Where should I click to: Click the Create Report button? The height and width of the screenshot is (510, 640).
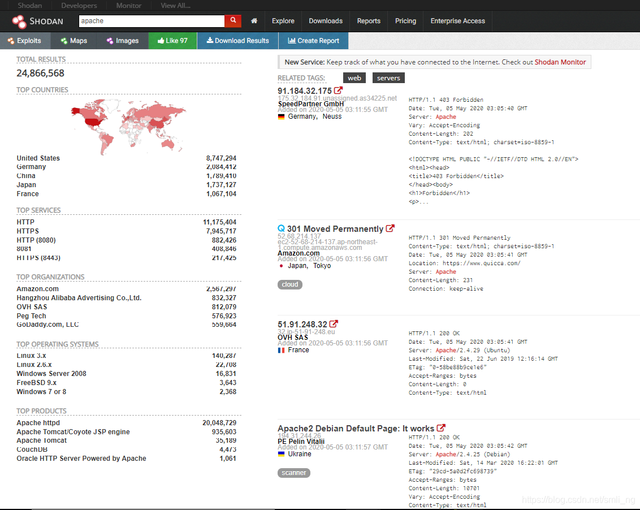(313, 40)
